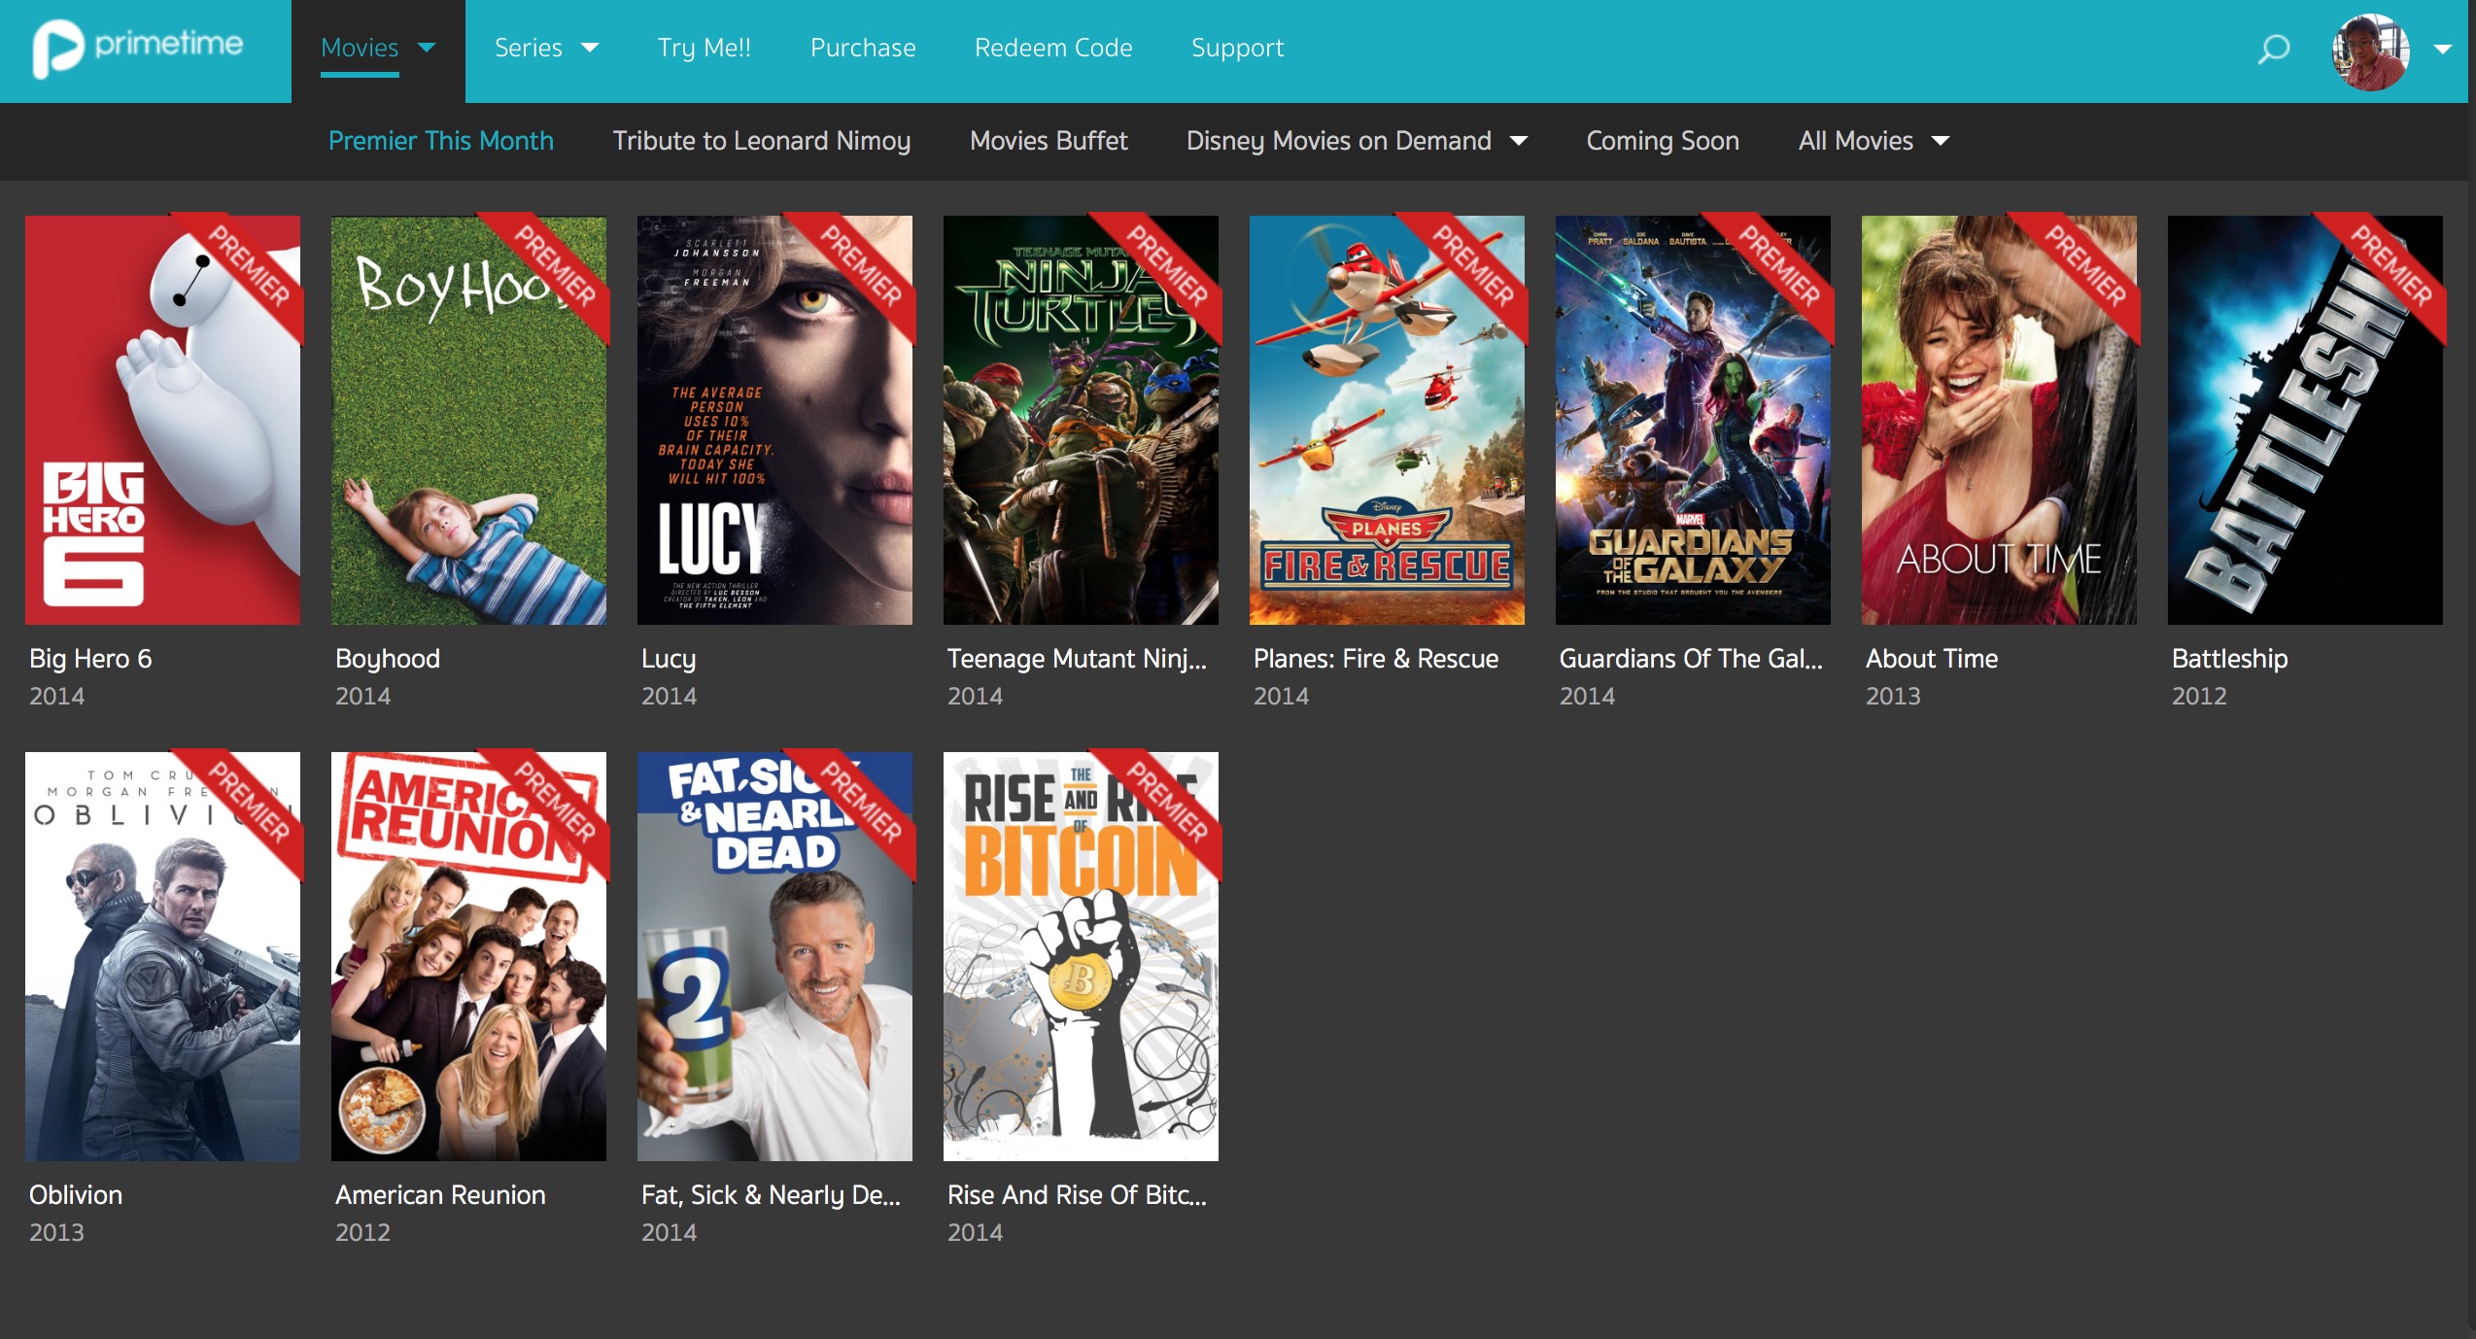The height and width of the screenshot is (1339, 2476).
Task: Open Planes Fire & Rescue poster
Action: click(x=1387, y=420)
